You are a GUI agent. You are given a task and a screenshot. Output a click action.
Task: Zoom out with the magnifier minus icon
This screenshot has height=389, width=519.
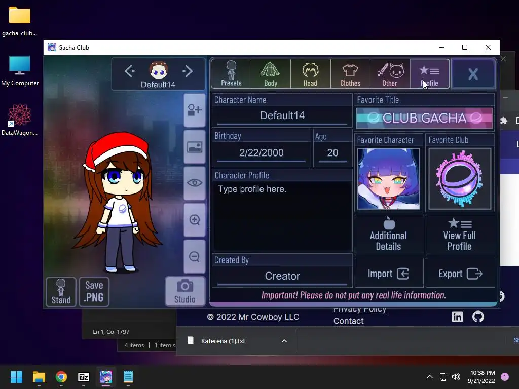coord(195,256)
